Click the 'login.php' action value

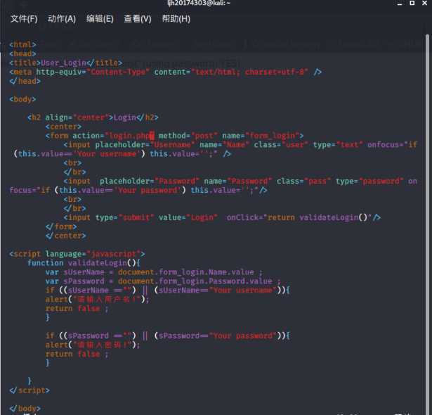coord(130,136)
